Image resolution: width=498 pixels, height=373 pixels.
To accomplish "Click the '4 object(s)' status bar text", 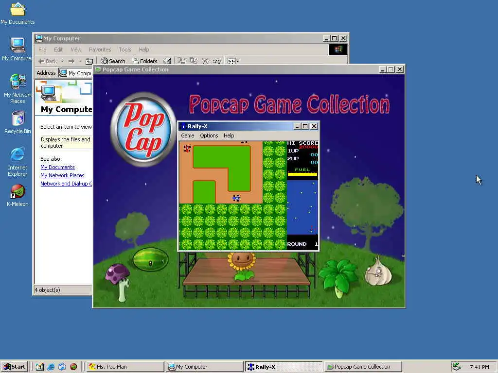I will click(x=47, y=290).
